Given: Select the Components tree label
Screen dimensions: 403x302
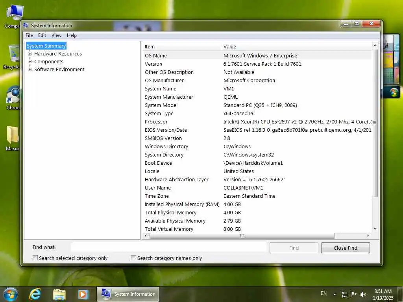Looking at the screenshot, I should [x=48, y=62].
